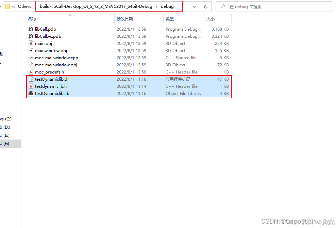The height and width of the screenshot is (228, 336).
Task: Click the folder icon in address bar
Action: [x=8, y=7]
